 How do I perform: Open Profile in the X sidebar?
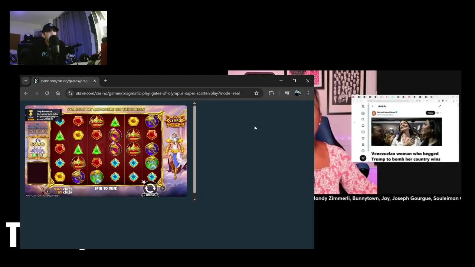point(363,144)
